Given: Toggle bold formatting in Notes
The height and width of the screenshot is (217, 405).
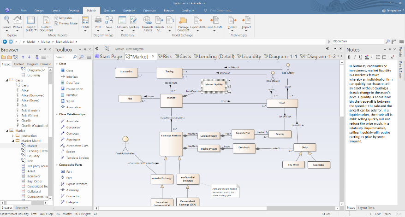Looking at the screenshot, I should [350, 57].
